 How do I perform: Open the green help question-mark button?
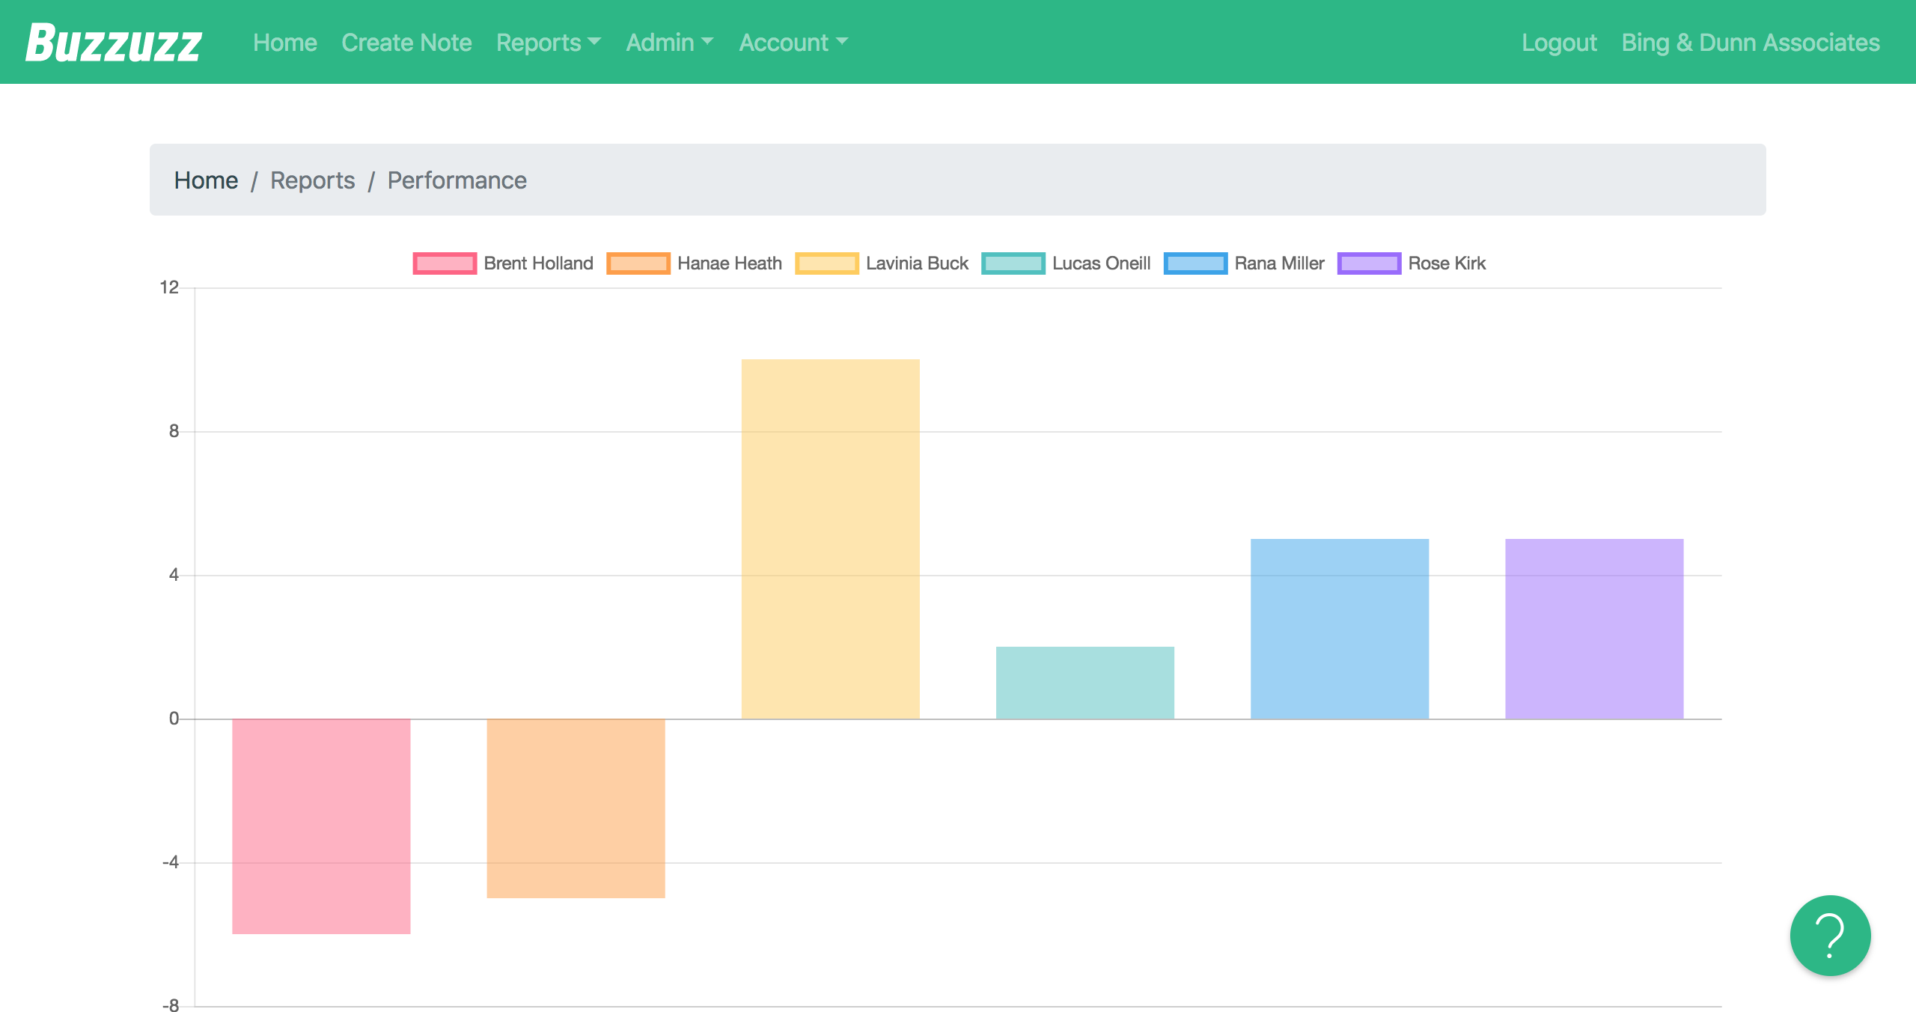(x=1829, y=936)
